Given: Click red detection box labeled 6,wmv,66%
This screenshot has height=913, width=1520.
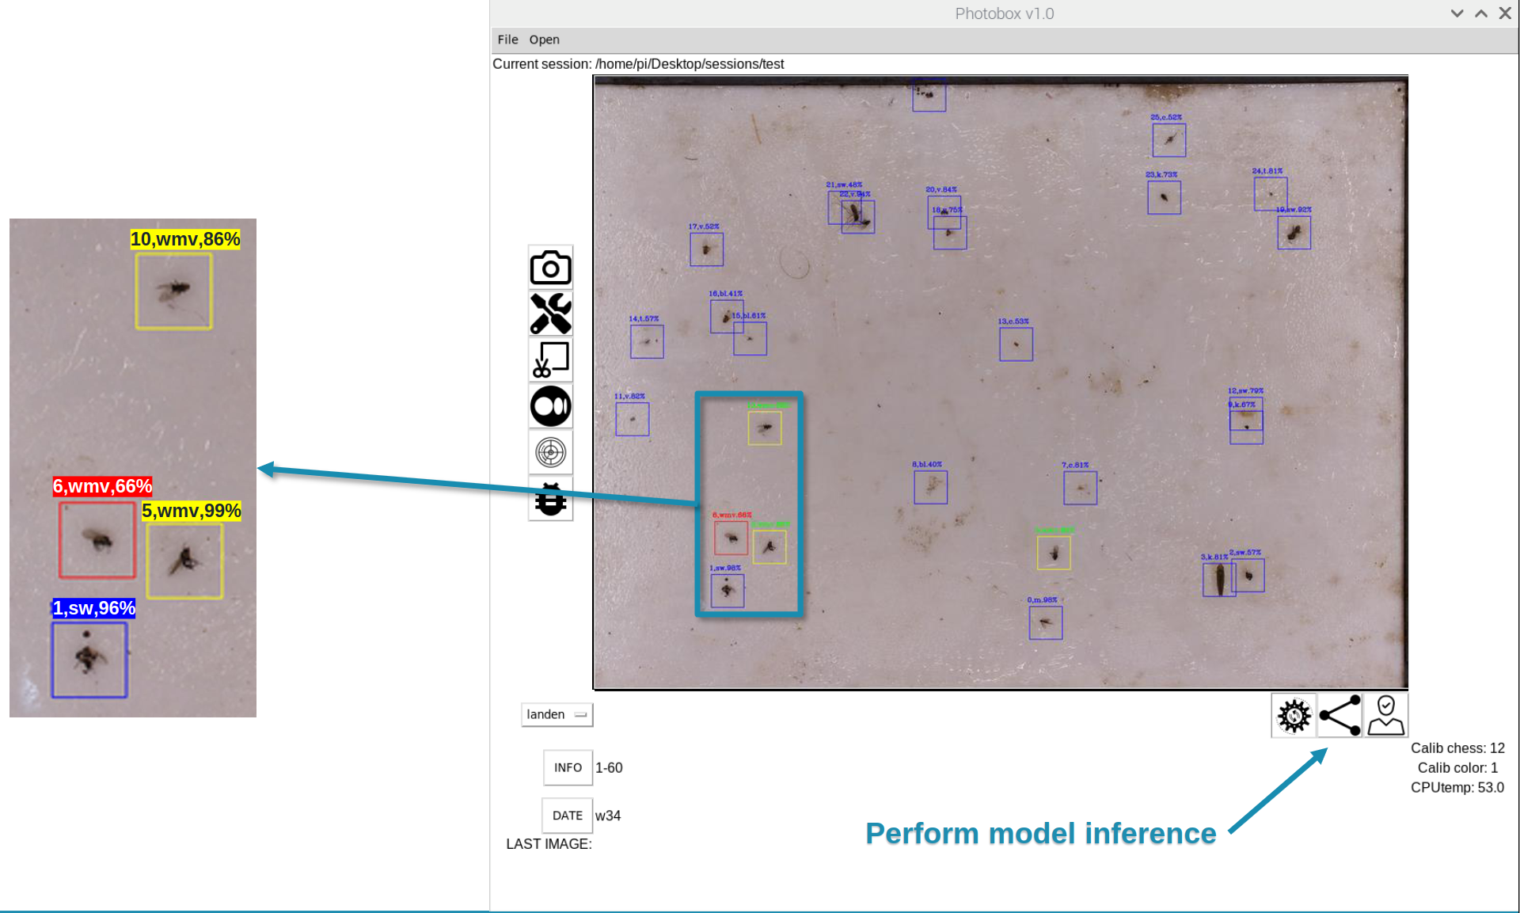Looking at the screenshot, I should pos(731,538).
